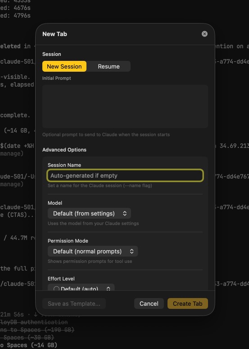Click 'Shows permission prompts for tool use'
The height and width of the screenshot is (349, 249).
tap(90, 261)
